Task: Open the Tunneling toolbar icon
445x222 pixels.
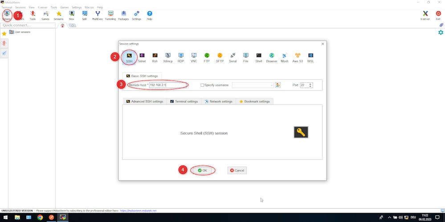Action: [x=110, y=15]
